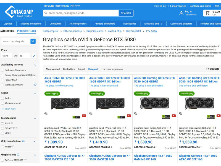This screenshot has height=166, width=221.
Task: Go to Graphics cards breadcrumb
Action: click(95, 31)
